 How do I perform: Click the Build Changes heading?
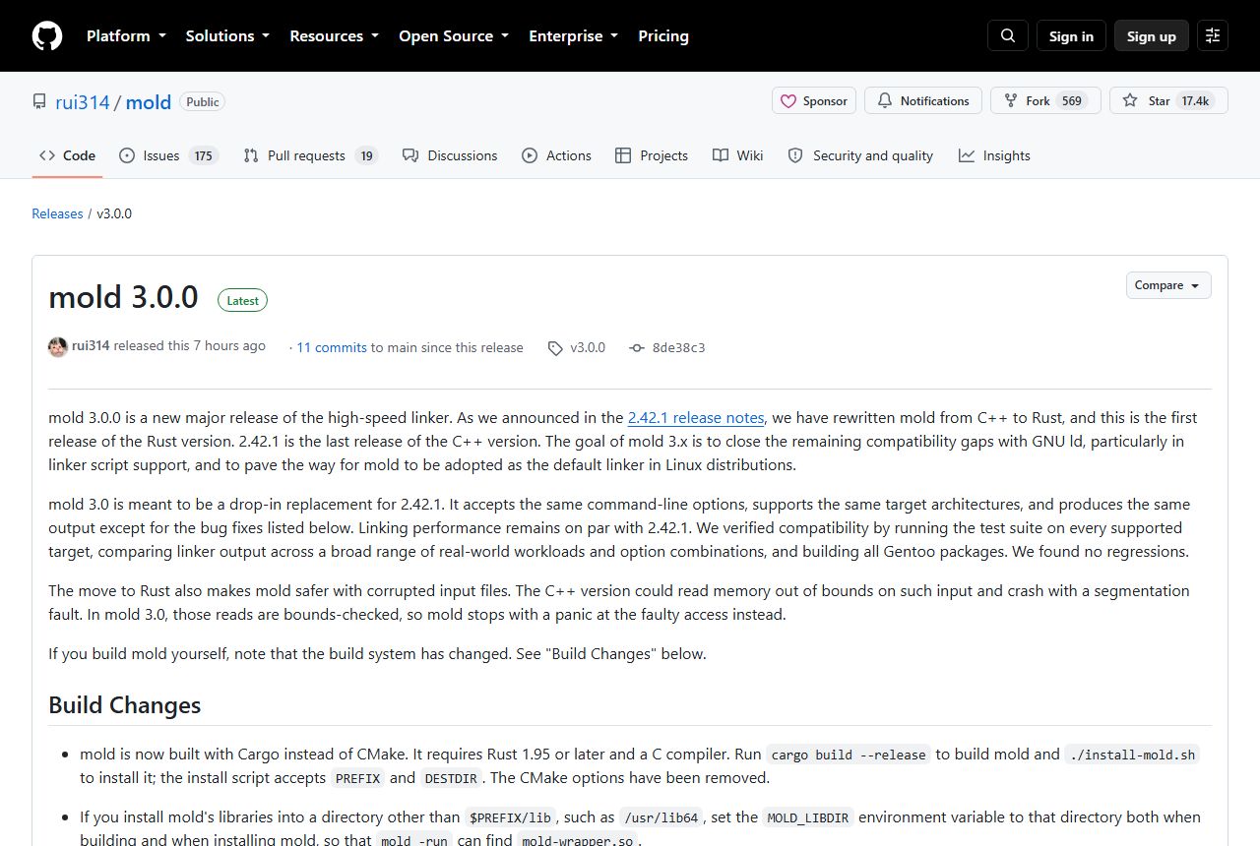tap(125, 705)
